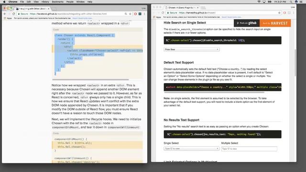Click the Built by Harvest button

(x=275, y=23)
